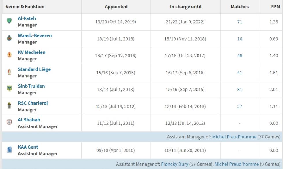Click the RSC Charleroi club crest icon
Viewport: 283px width, 169px height.
click(9, 105)
